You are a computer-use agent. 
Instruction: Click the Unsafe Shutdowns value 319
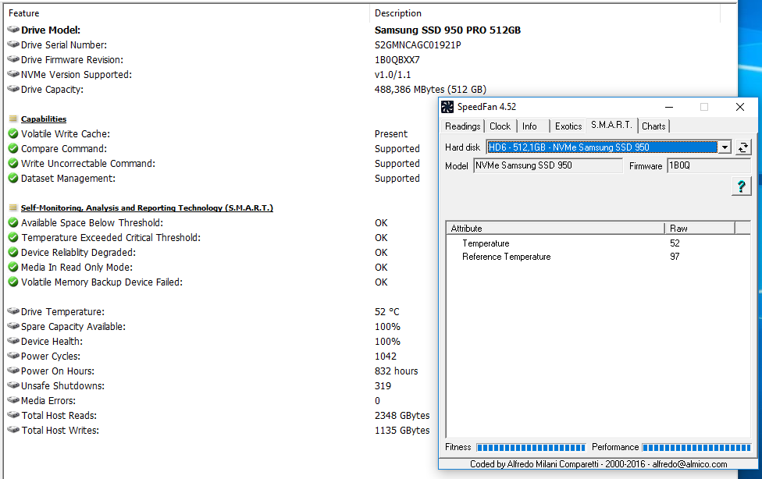(383, 385)
